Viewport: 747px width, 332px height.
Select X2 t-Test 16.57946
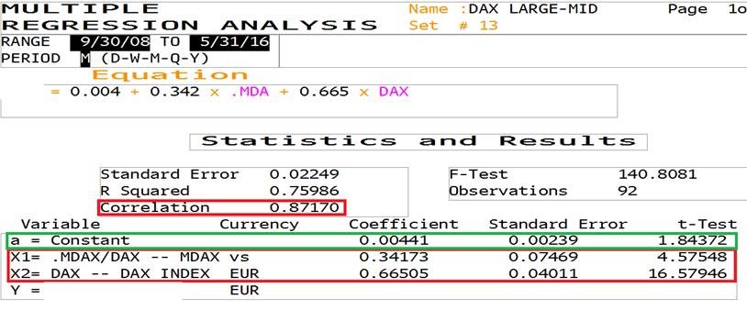tap(687, 274)
